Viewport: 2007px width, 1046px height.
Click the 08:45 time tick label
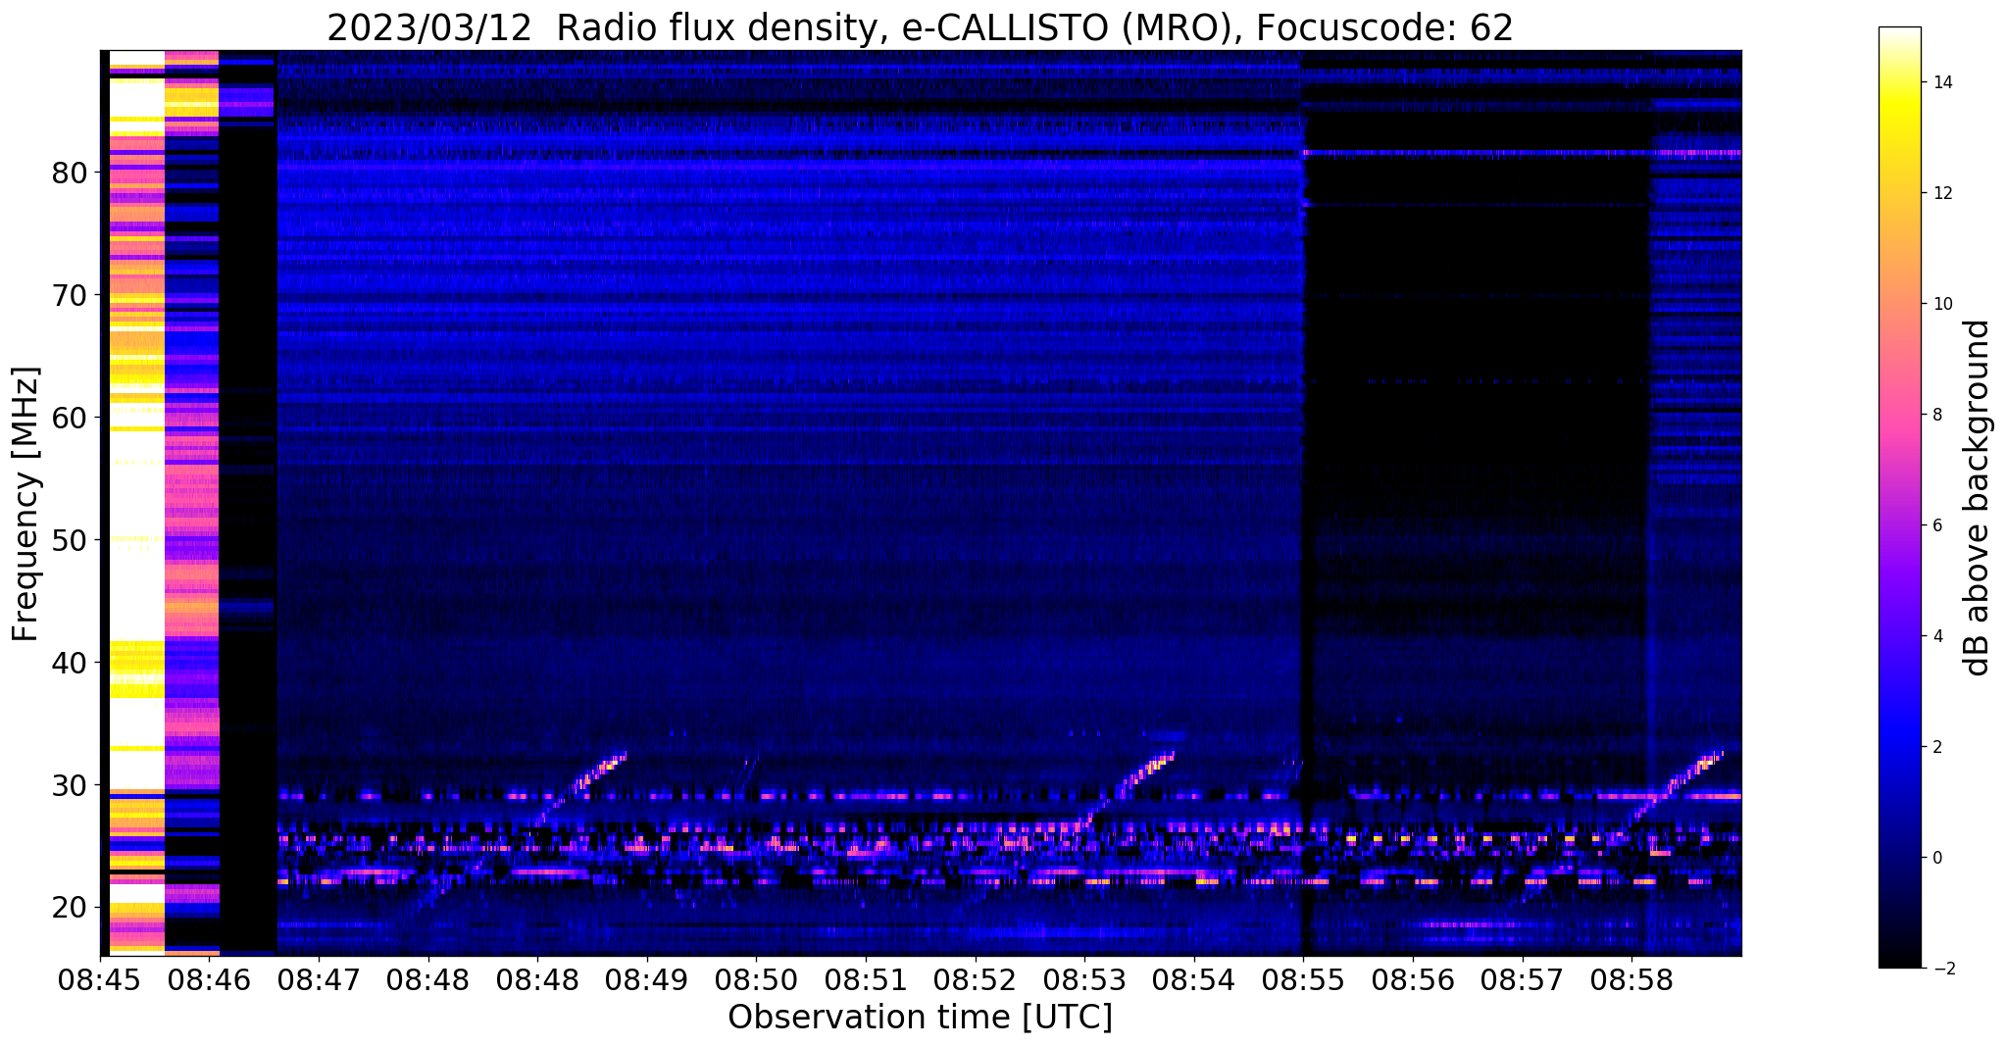(100, 981)
